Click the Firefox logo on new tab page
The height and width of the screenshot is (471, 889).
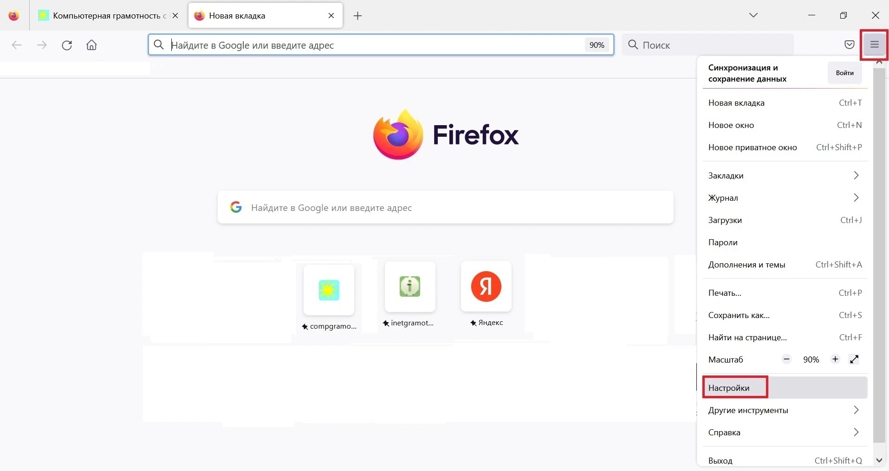click(446, 134)
